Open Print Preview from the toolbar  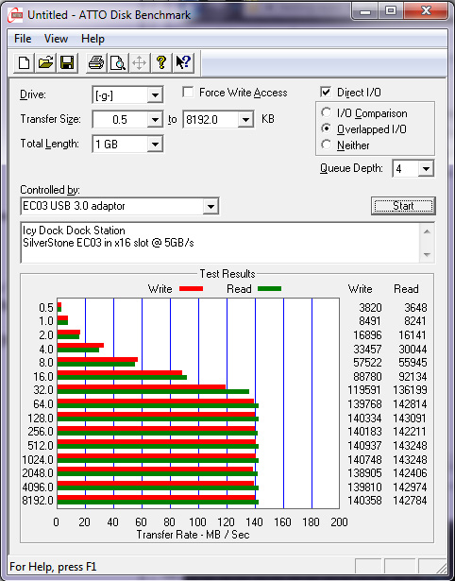point(118,62)
